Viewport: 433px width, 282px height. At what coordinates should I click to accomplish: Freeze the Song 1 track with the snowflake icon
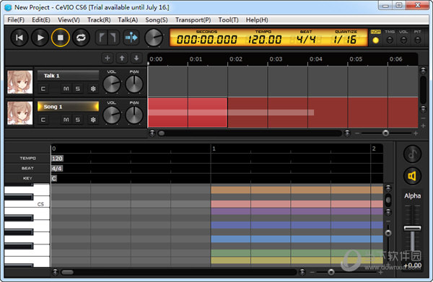coord(93,120)
